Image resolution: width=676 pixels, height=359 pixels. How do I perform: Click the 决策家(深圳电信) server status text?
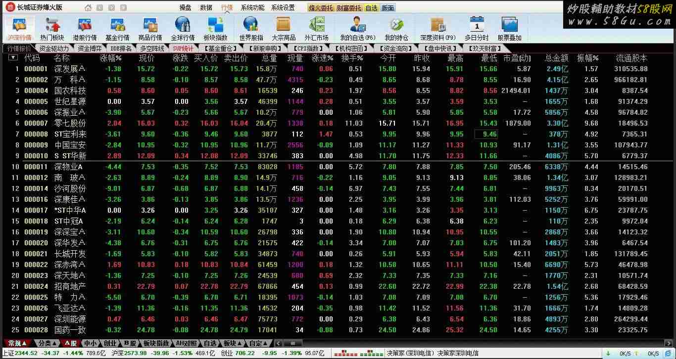pyautogui.click(x=411, y=353)
